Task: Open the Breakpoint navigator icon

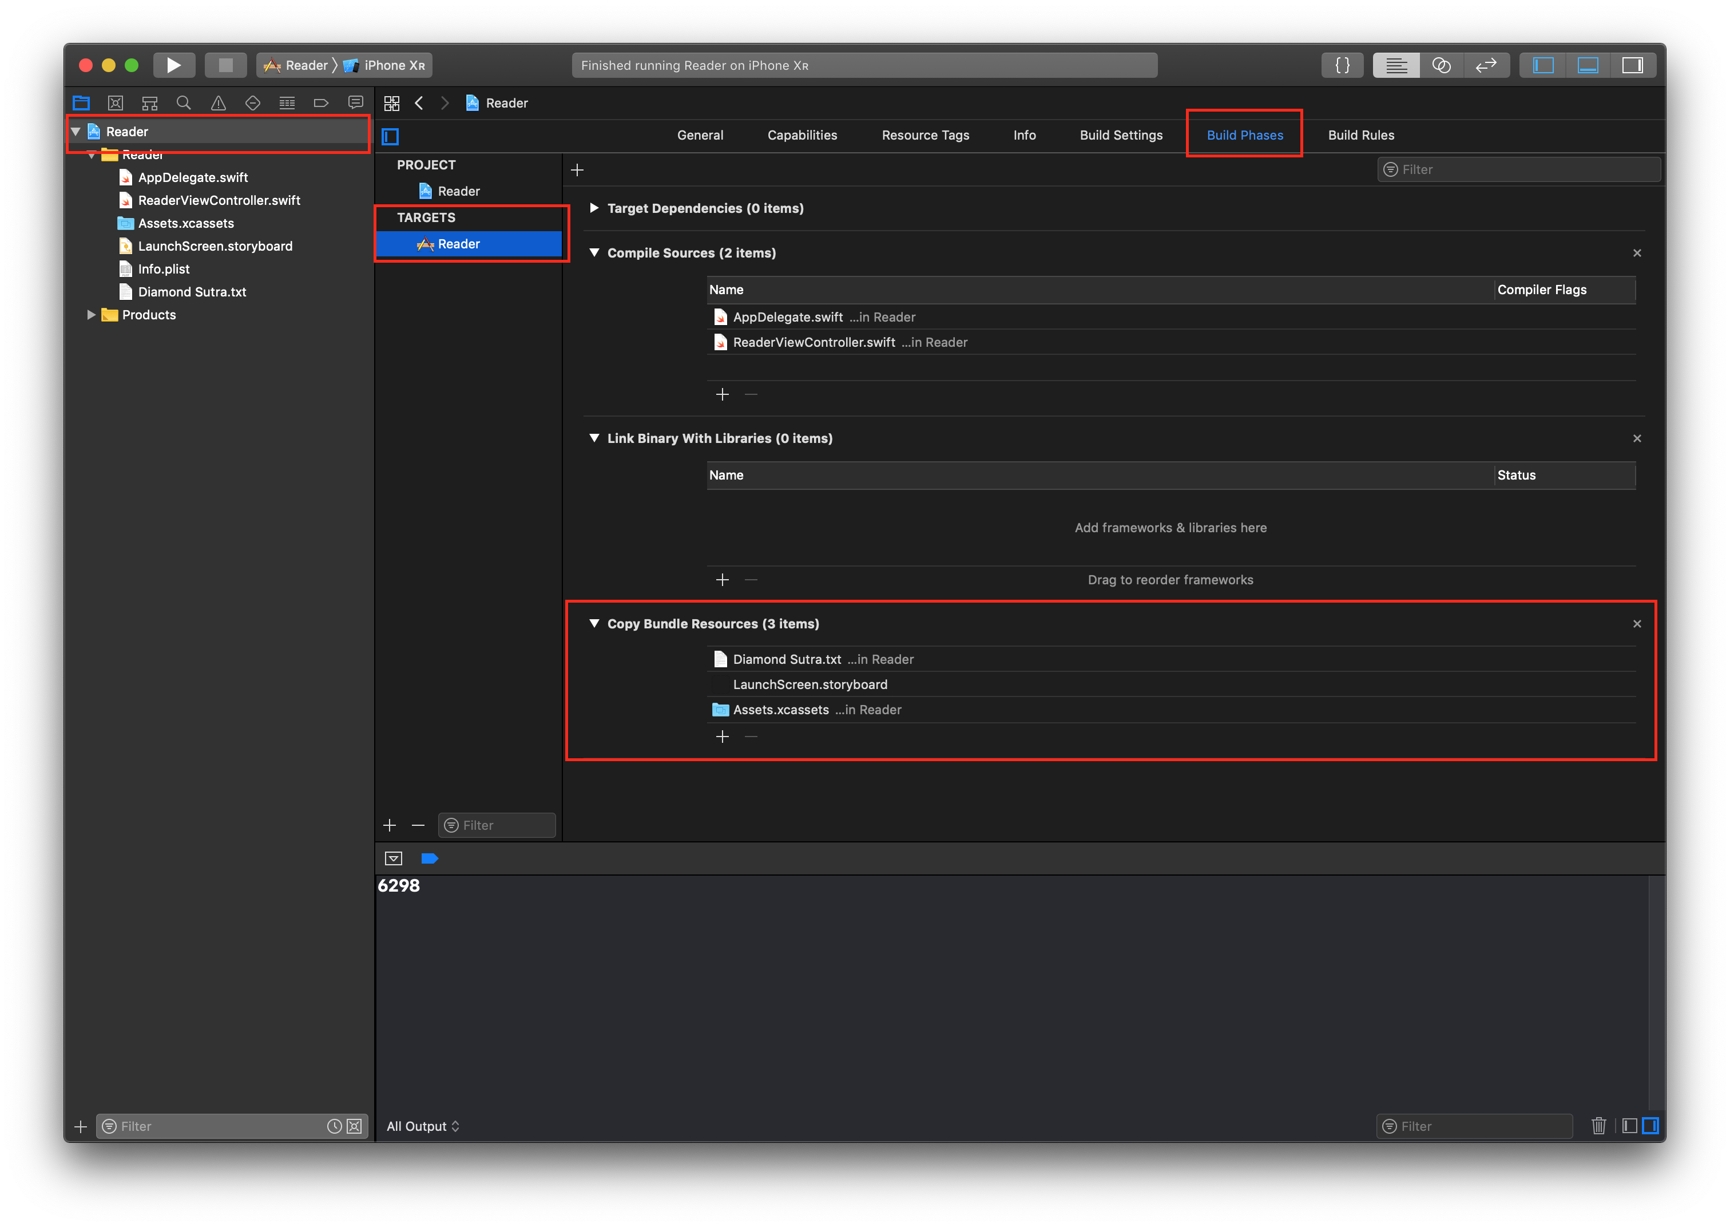Action: click(321, 103)
